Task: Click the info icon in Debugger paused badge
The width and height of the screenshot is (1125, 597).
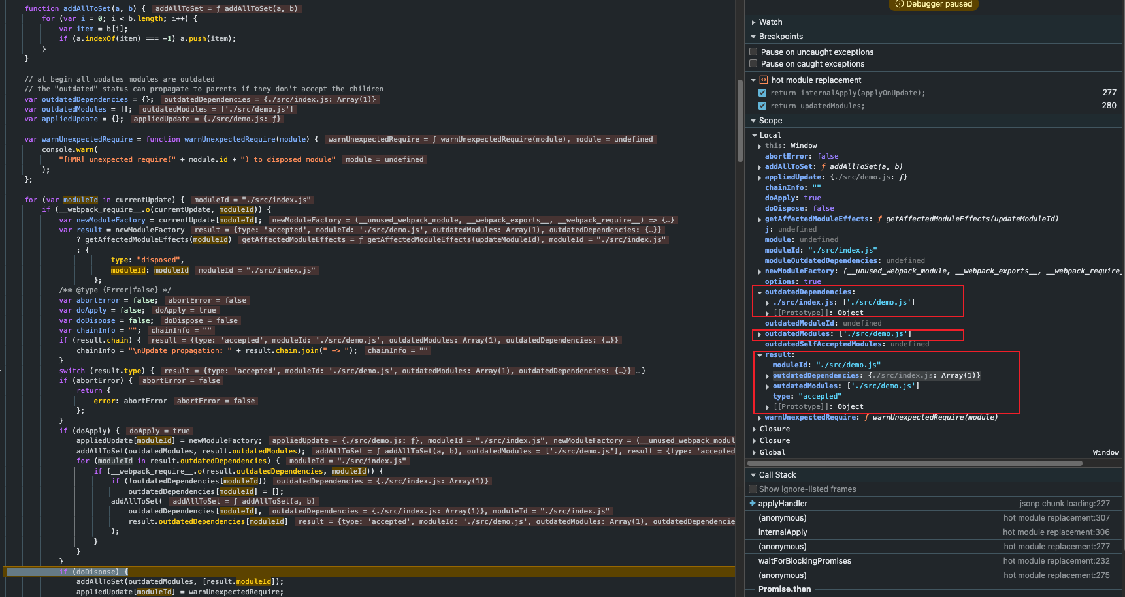Action: 900,4
